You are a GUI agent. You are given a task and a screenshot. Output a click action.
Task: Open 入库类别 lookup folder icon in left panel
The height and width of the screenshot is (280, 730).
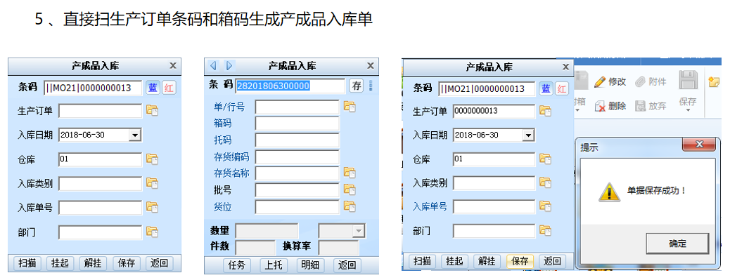click(152, 183)
